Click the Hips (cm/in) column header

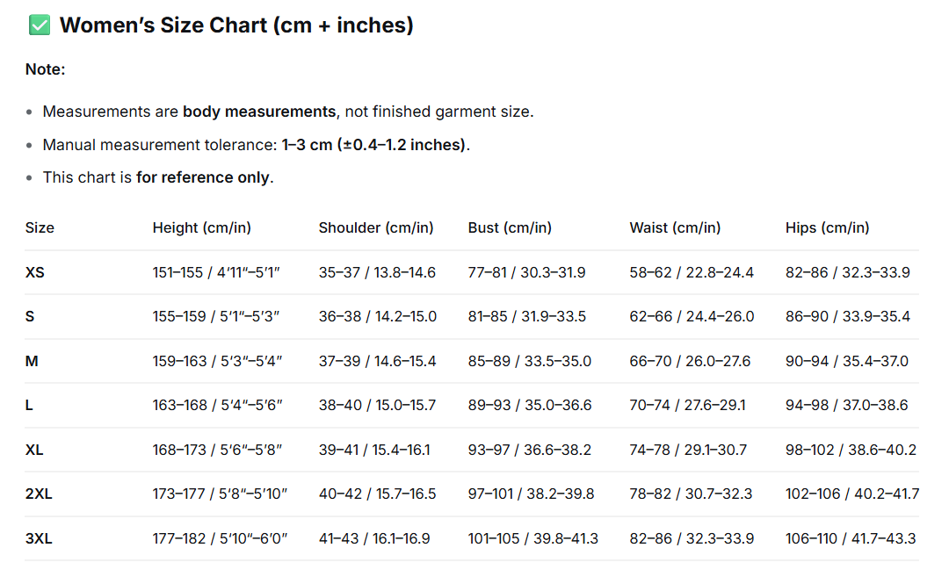828,227
